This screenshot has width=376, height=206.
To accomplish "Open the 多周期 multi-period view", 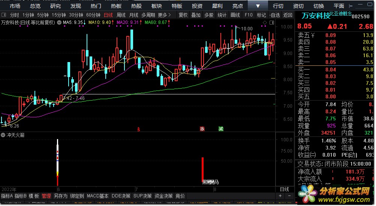I will tap(148, 15).
